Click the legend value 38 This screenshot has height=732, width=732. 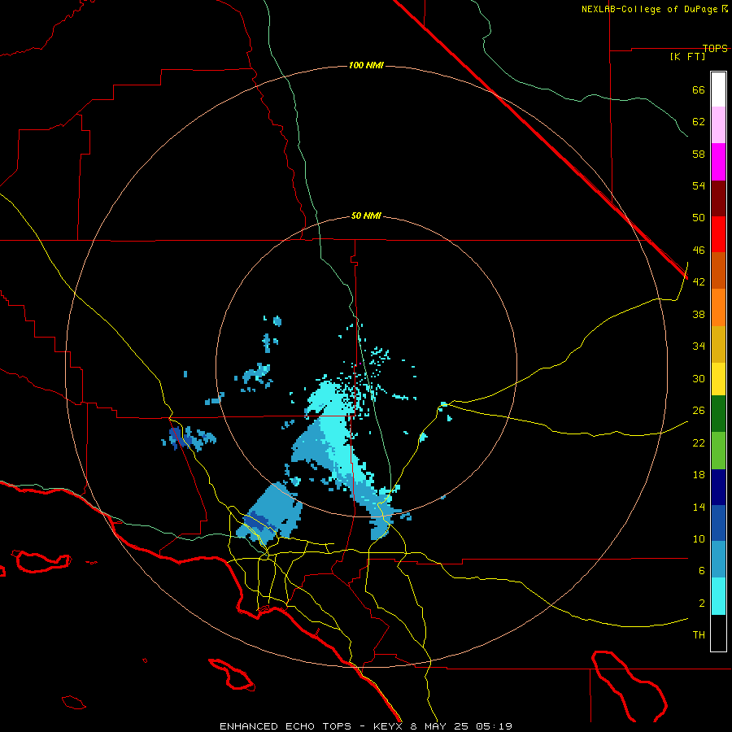point(699,314)
